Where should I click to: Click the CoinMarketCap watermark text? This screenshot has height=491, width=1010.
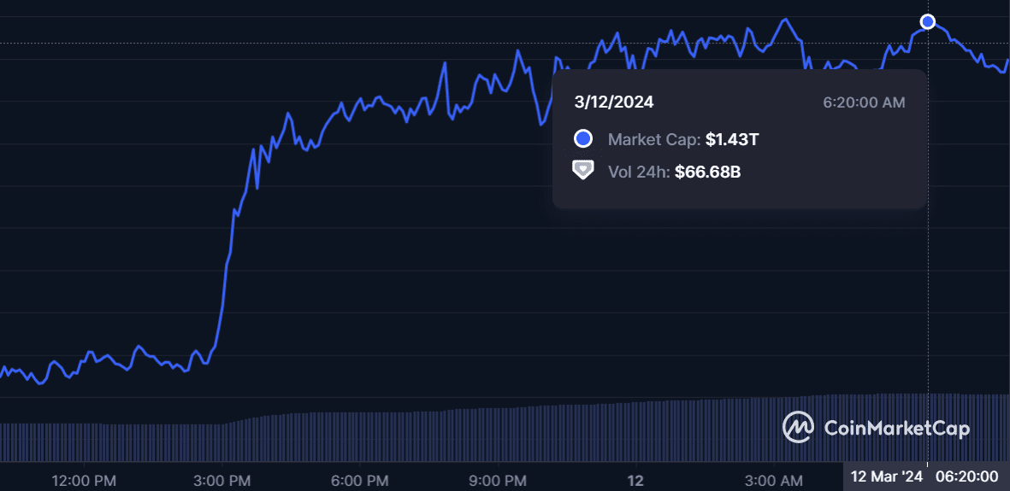[896, 427]
